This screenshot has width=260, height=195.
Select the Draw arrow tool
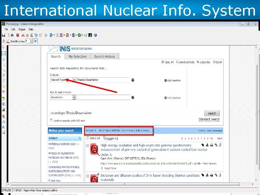click(x=4, y=70)
